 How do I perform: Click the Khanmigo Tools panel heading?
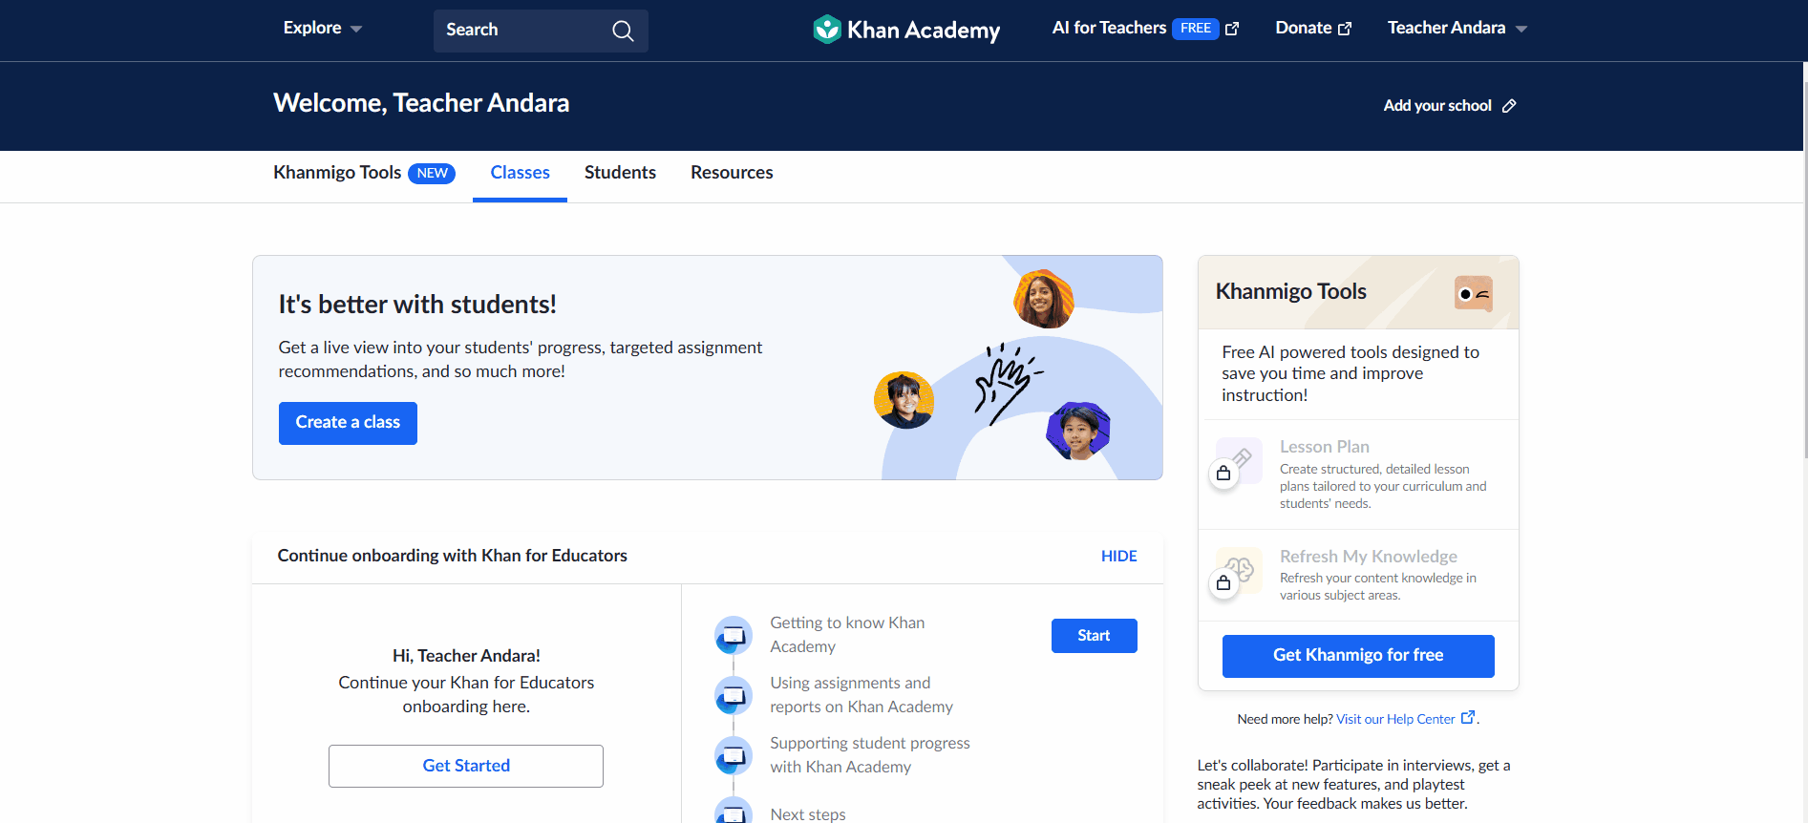click(1290, 292)
